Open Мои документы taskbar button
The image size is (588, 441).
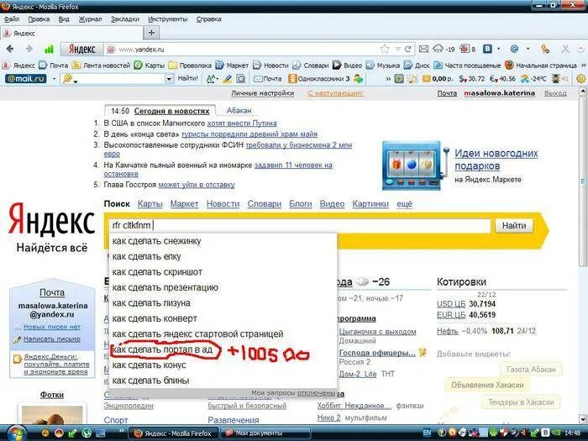click(265, 433)
